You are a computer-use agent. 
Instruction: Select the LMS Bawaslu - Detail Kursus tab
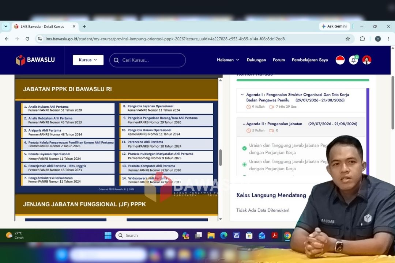point(45,26)
